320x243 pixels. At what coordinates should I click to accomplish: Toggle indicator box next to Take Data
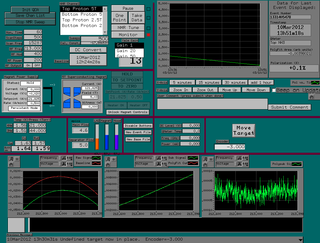(148, 18)
